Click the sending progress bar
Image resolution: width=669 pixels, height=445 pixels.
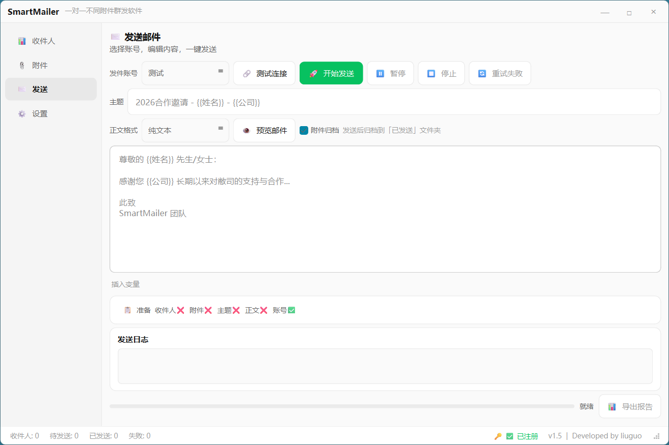[342, 406]
